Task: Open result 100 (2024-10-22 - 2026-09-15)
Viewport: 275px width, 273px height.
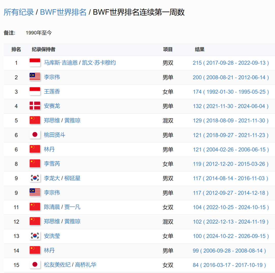Action: (x=231, y=236)
